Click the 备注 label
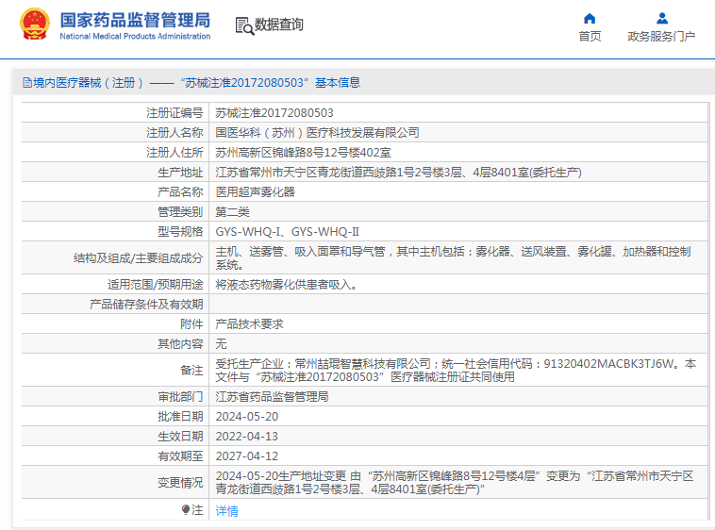The image size is (715, 530). point(191,370)
